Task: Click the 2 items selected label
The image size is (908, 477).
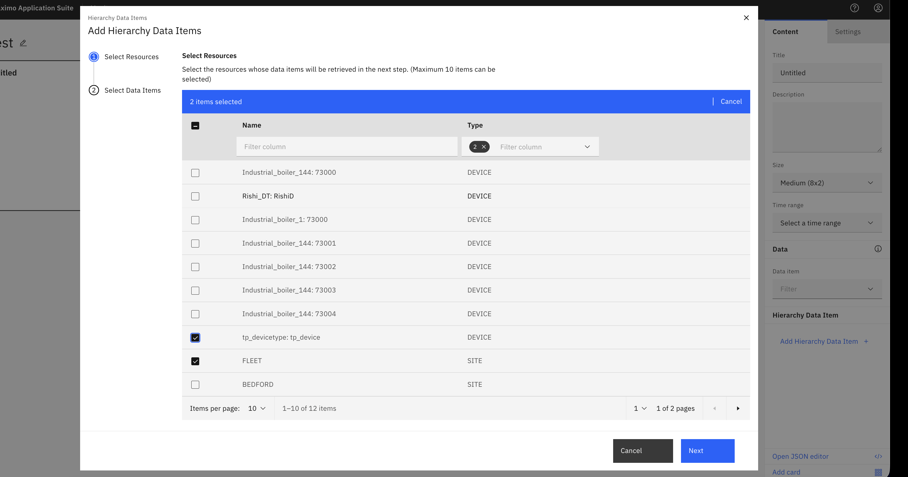Action: click(x=216, y=102)
